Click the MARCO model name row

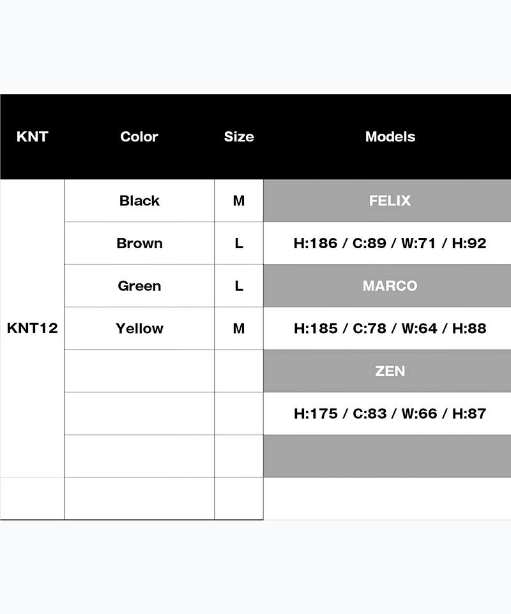390,286
